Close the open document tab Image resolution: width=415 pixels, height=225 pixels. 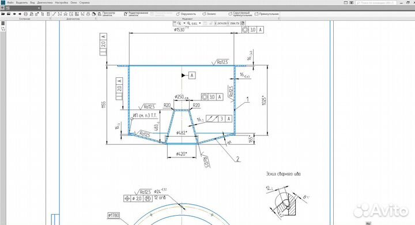pyautogui.click(x=39, y=8)
